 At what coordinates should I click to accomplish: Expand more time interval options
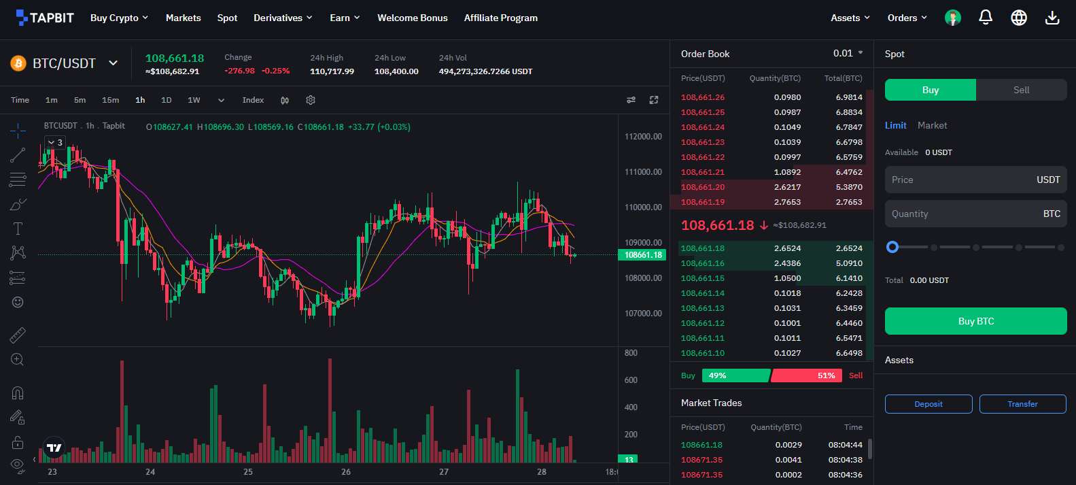point(221,100)
